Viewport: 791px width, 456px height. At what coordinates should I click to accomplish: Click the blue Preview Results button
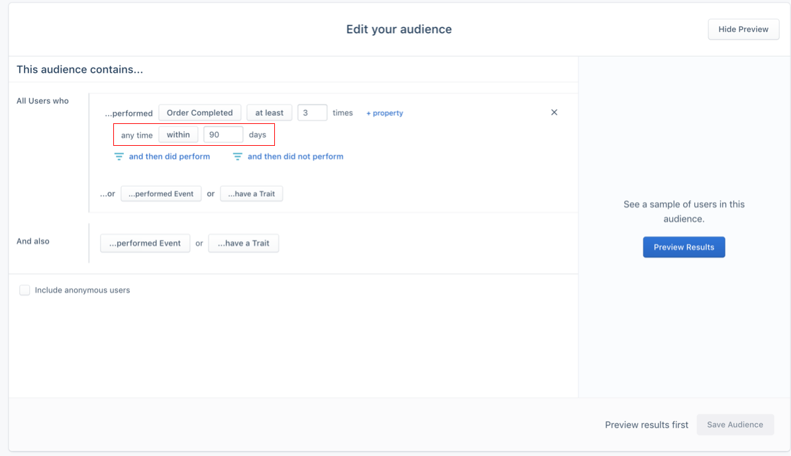pyautogui.click(x=684, y=247)
